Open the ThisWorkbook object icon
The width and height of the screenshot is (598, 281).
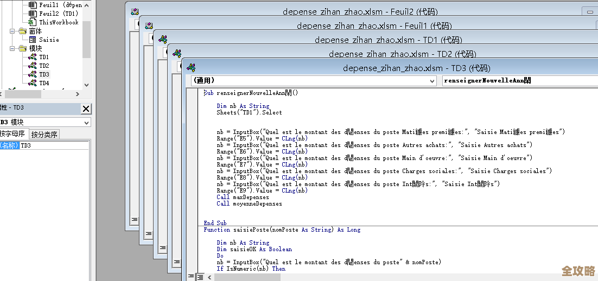click(x=32, y=22)
